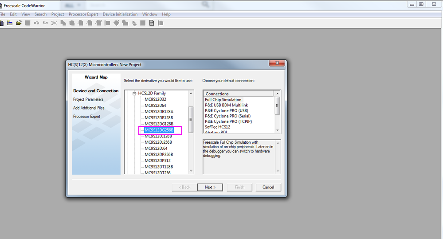
Task: Click description box scrollbar down arrow
Action: (x=278, y=171)
